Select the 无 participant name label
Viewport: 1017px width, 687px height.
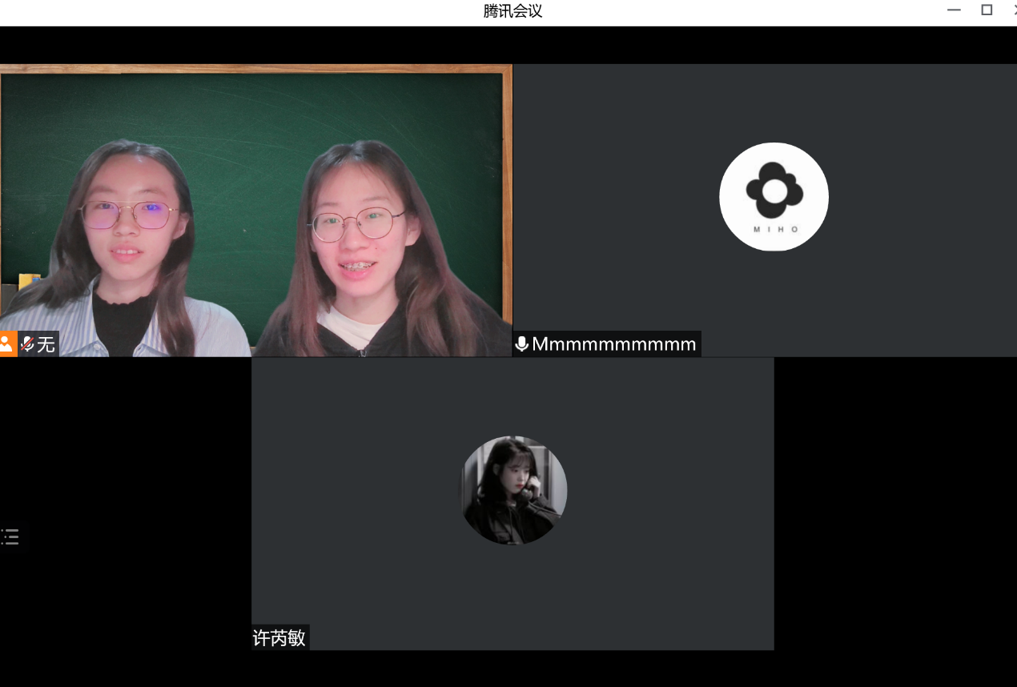pos(46,344)
